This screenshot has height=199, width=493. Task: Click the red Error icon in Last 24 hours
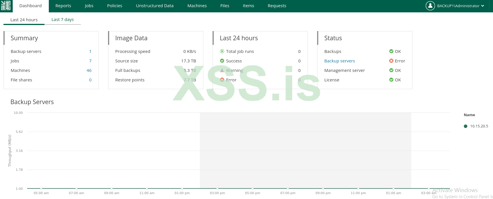click(222, 80)
